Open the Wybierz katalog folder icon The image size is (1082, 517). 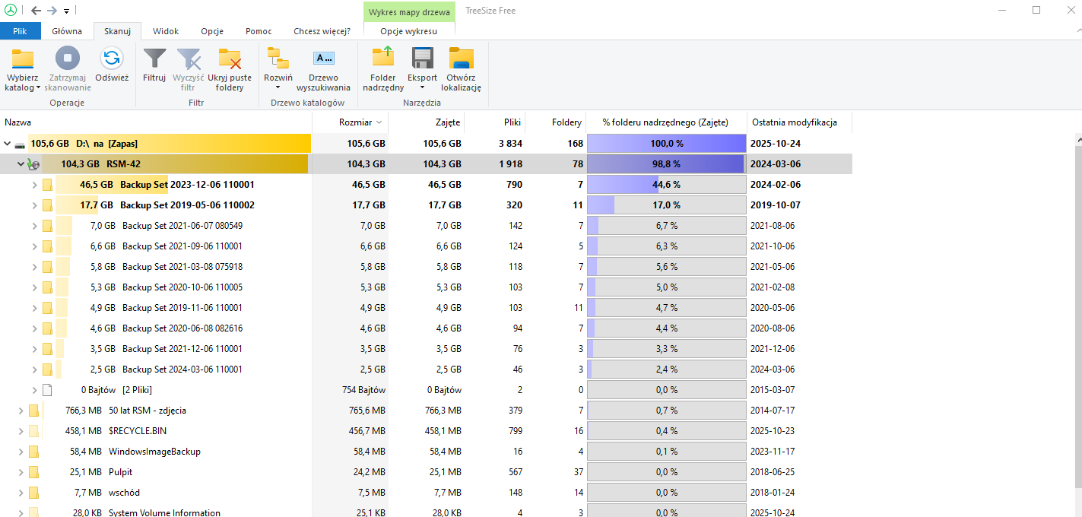(x=23, y=59)
